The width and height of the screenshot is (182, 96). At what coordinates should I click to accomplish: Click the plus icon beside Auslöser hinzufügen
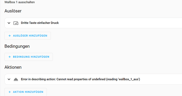[10, 36]
